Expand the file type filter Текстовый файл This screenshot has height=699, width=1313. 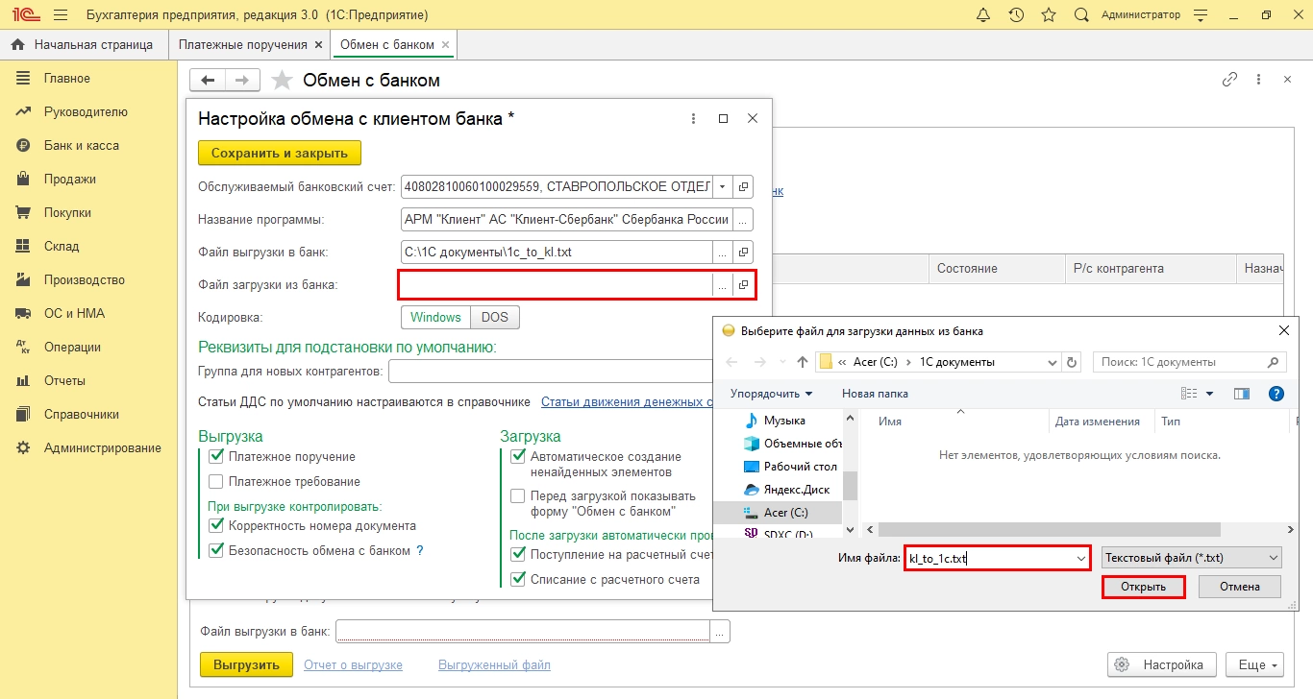tap(1192, 557)
